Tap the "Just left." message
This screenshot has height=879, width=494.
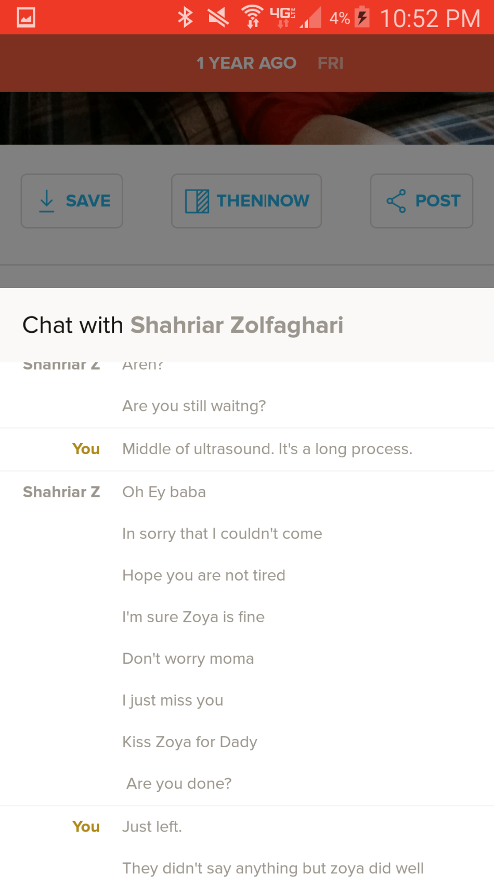(x=152, y=826)
